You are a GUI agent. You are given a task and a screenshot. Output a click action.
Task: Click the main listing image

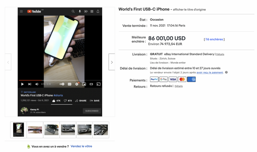60,62
